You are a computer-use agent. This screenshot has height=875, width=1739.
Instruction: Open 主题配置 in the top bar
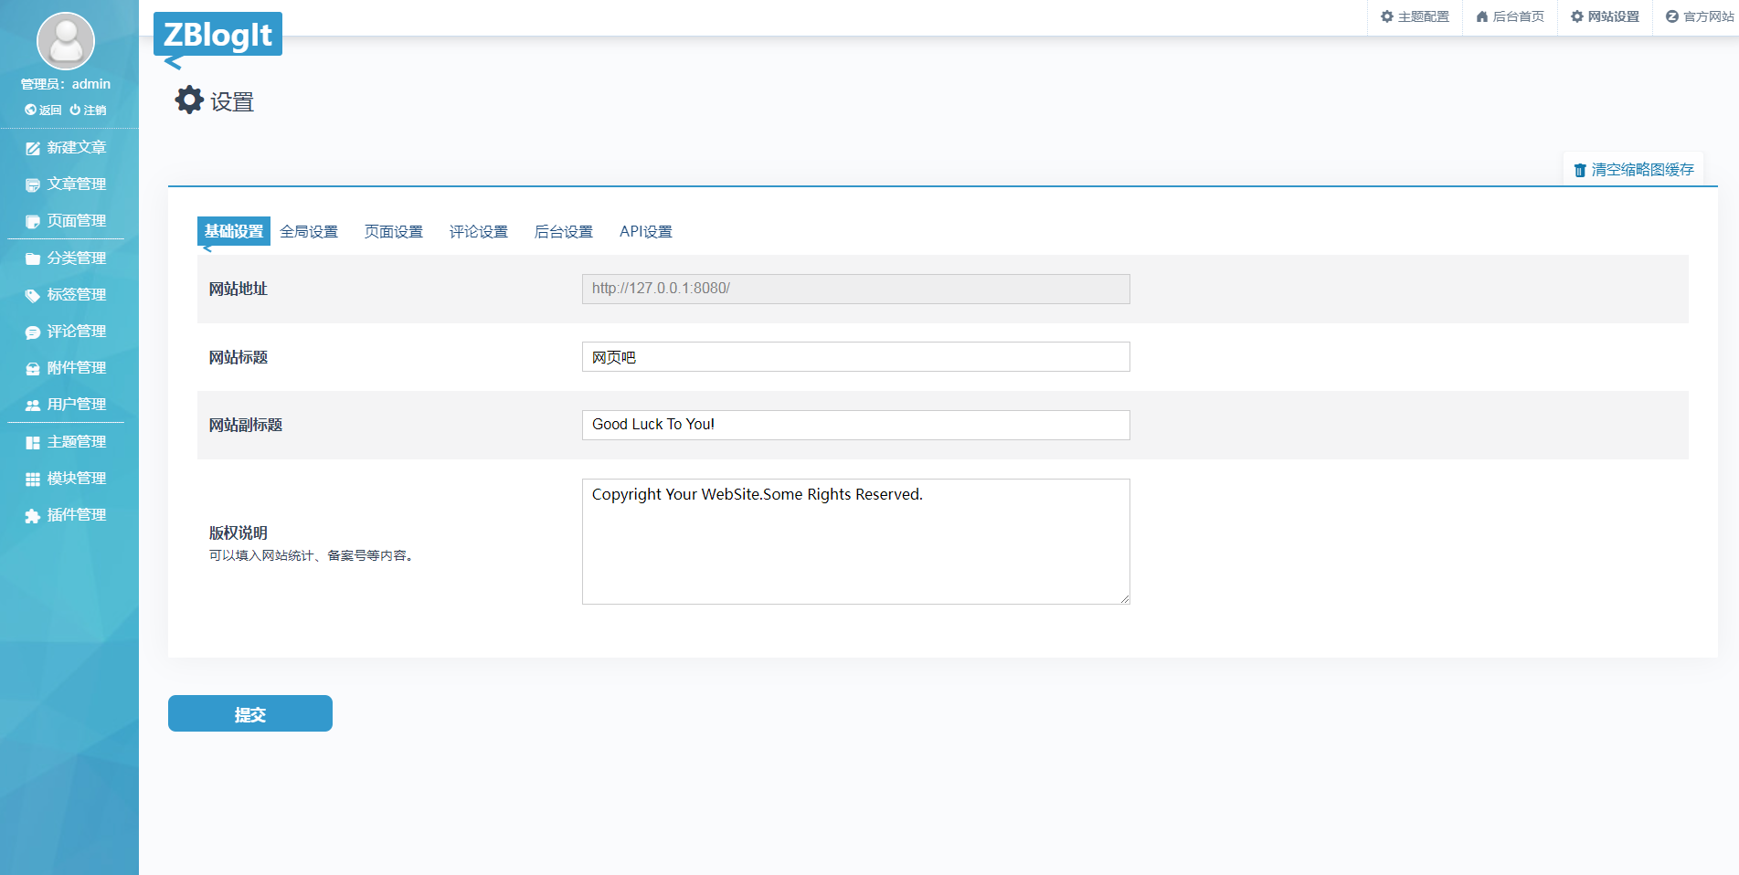tap(1415, 16)
